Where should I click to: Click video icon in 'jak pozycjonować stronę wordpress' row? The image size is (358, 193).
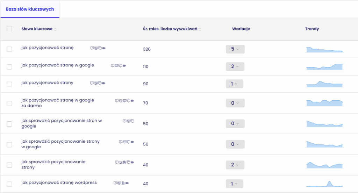[127, 183]
